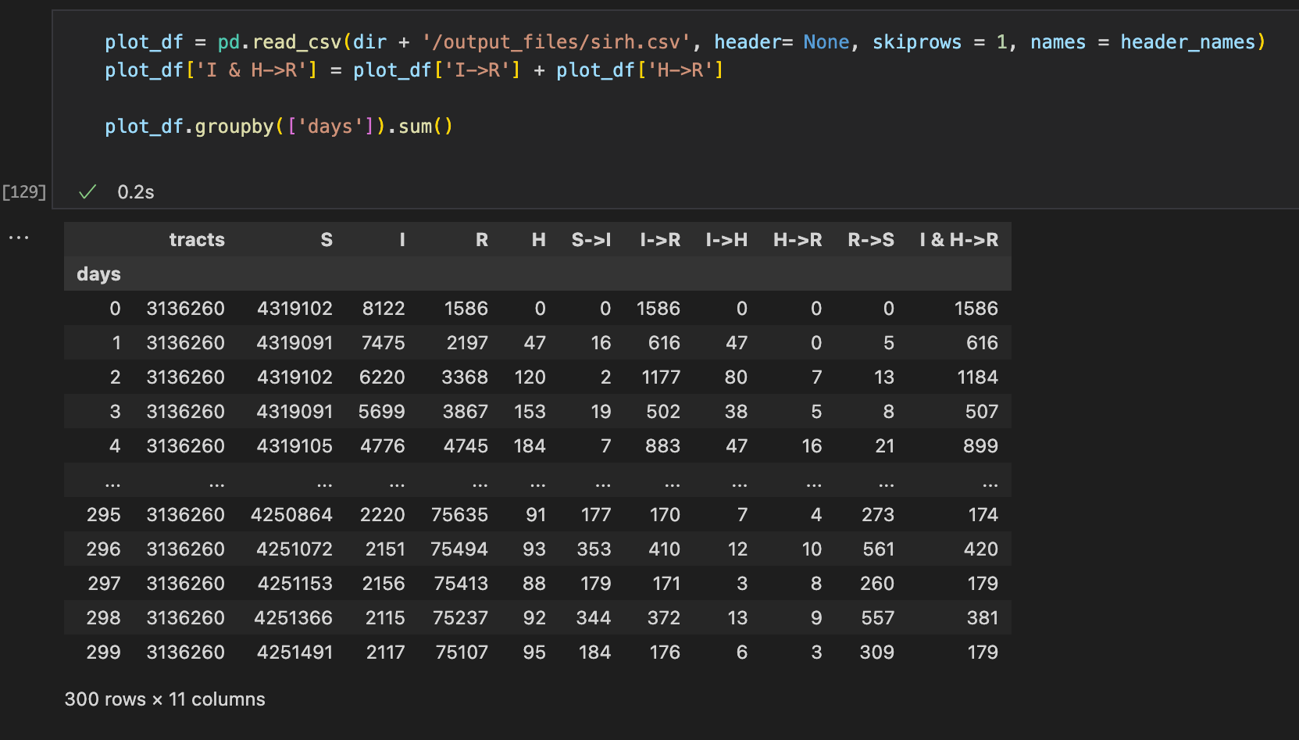1299x740 pixels.
Task: Click the row labeled 299
Action: [x=103, y=652]
